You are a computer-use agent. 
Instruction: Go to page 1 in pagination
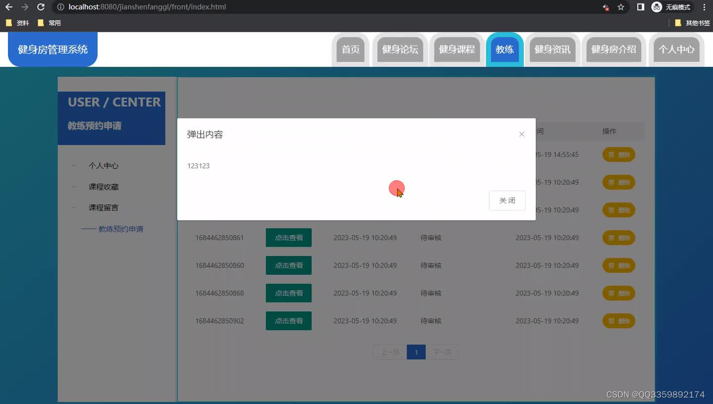tap(416, 353)
